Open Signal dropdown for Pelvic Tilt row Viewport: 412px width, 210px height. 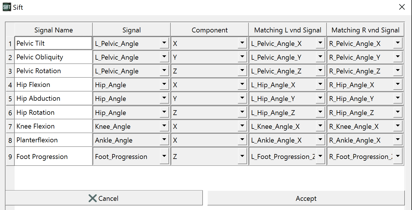(164, 43)
